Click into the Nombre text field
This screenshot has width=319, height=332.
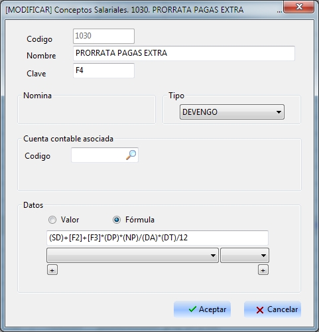pyautogui.click(x=184, y=53)
